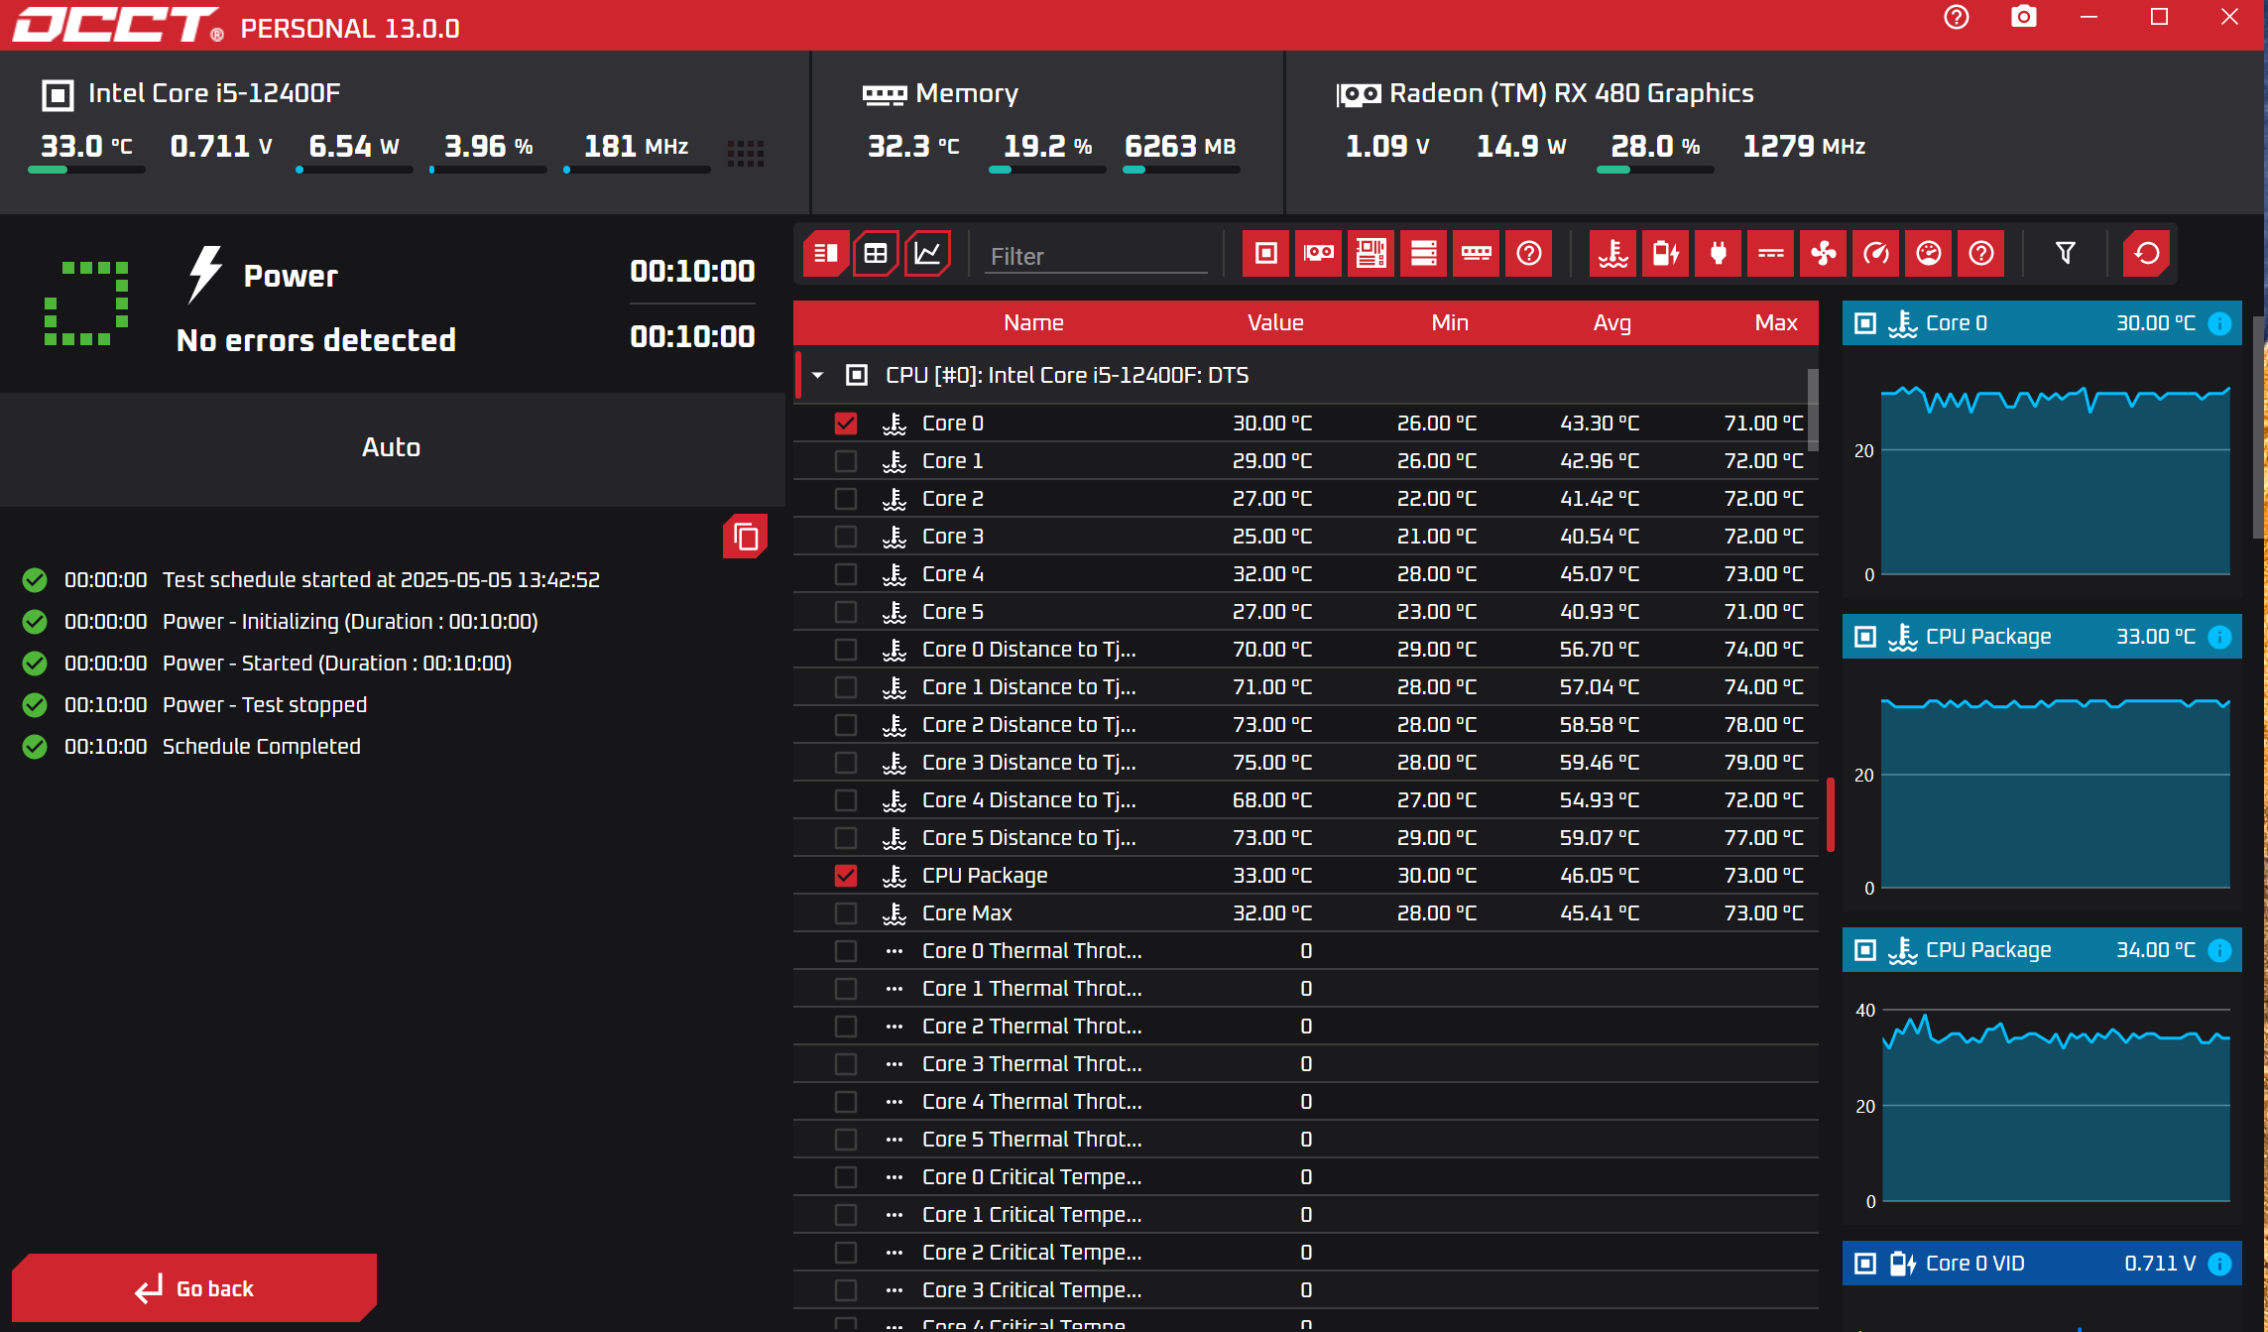
Task: Click the Go back button
Action: [194, 1288]
